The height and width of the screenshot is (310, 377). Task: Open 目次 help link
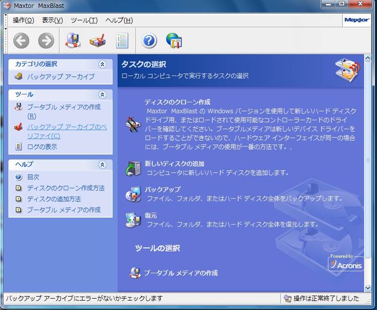point(33,177)
